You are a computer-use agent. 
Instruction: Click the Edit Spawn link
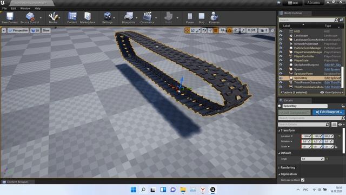(332, 69)
